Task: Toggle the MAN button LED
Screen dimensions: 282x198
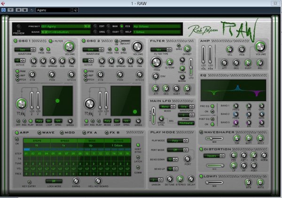Action: coord(109,26)
